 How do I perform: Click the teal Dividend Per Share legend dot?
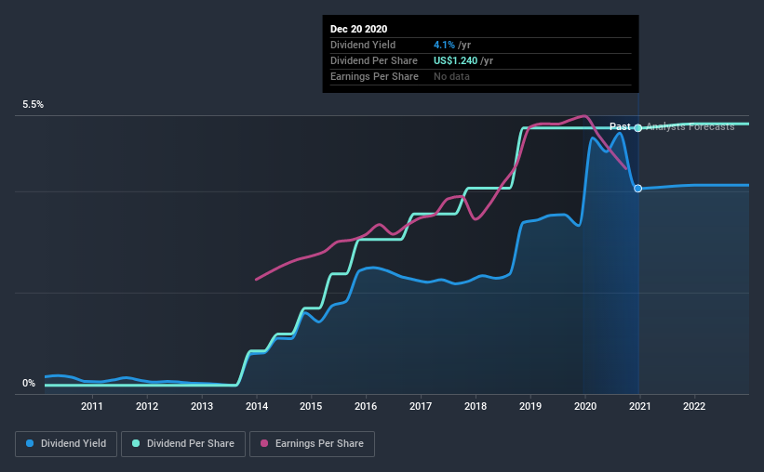coord(136,443)
